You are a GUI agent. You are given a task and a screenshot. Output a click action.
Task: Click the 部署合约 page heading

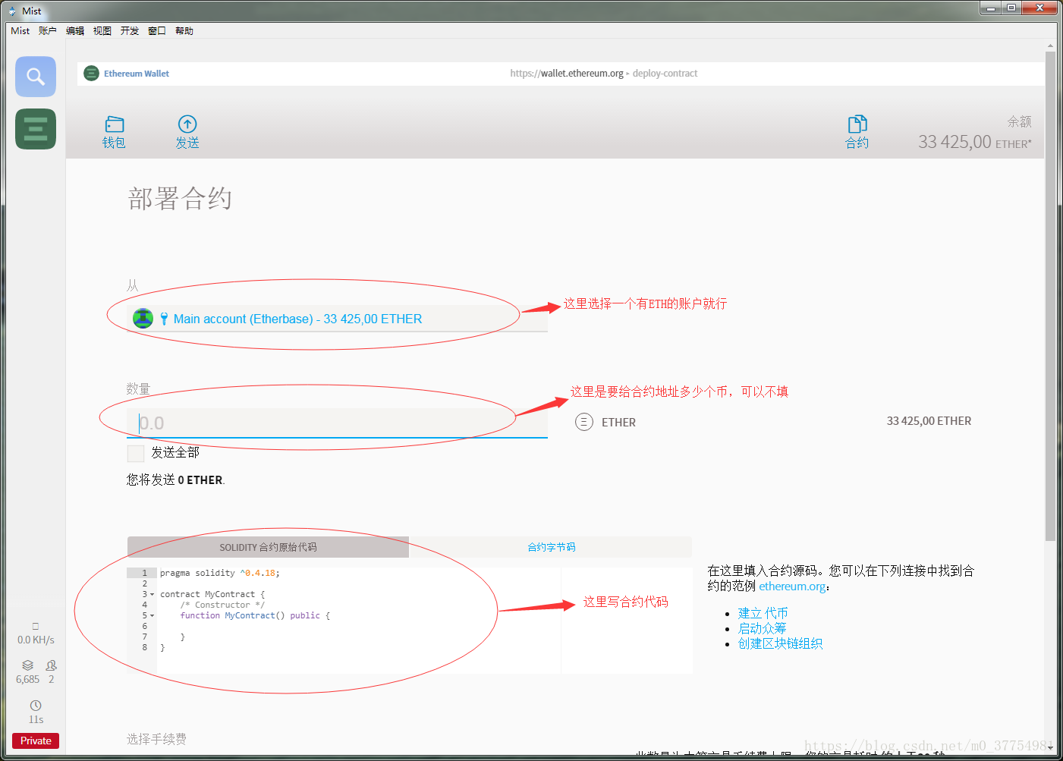[180, 199]
